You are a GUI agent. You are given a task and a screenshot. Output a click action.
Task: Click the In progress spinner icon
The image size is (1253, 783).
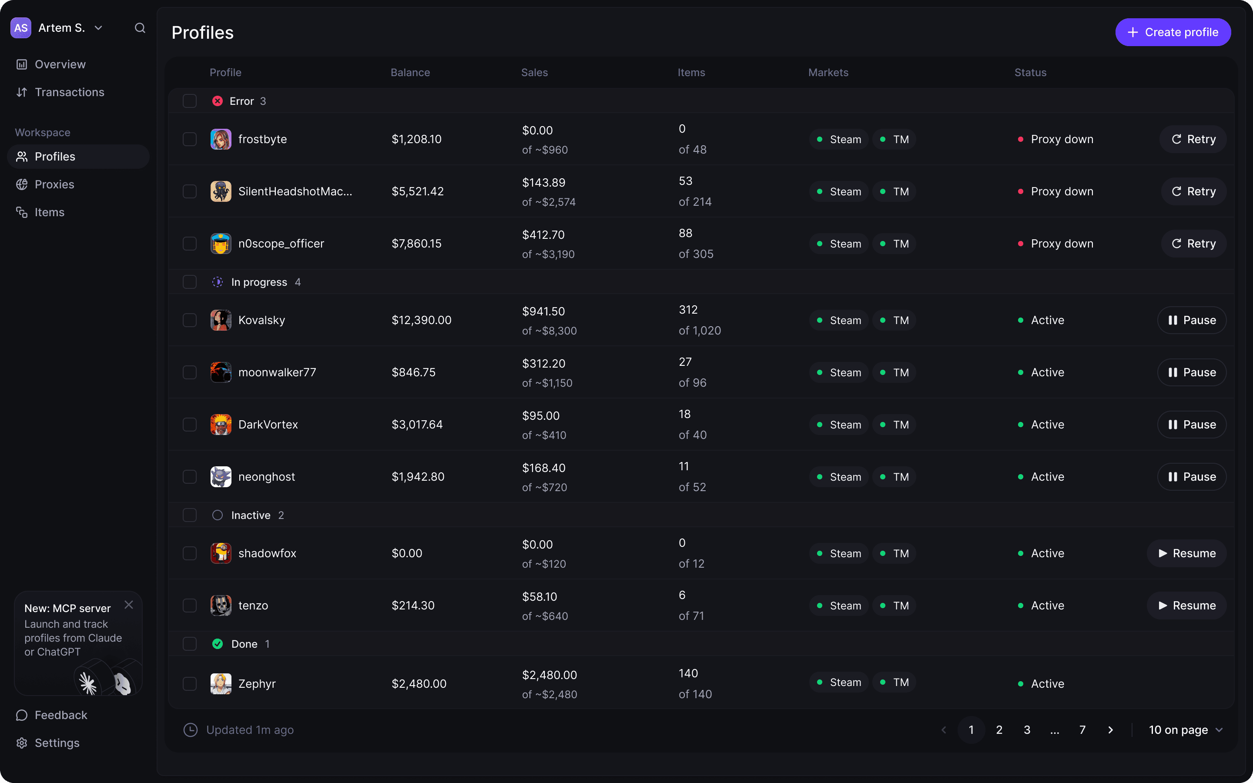click(x=218, y=282)
